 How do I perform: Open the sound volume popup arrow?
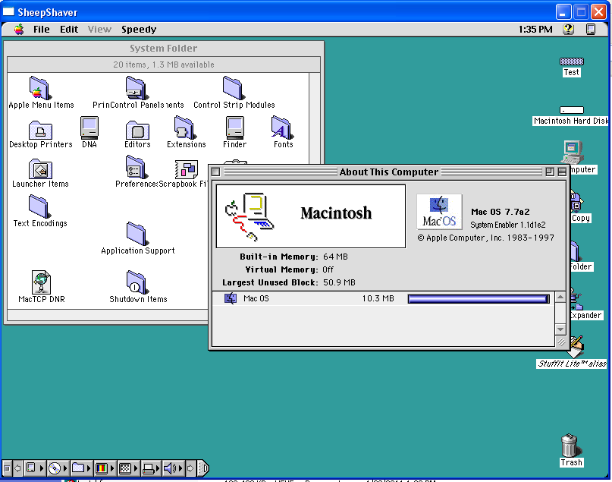(179, 468)
